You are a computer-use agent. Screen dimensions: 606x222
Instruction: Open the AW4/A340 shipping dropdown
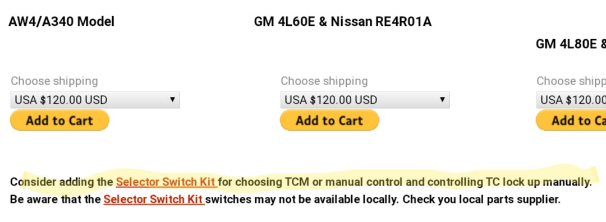(95, 100)
